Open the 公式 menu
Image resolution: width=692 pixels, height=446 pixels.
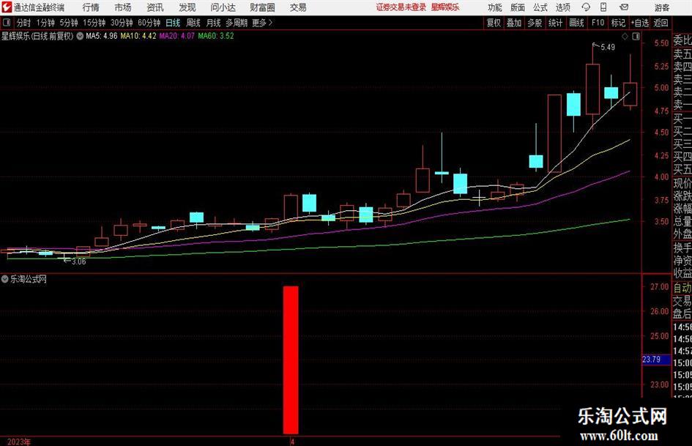pos(540,7)
